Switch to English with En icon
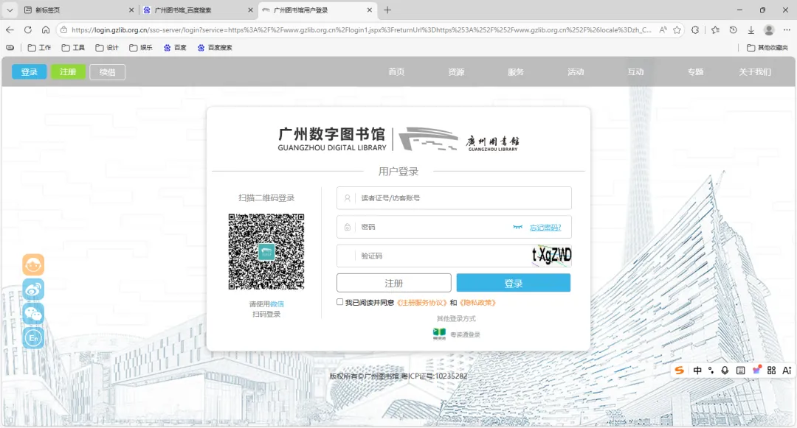The height and width of the screenshot is (428, 797). pyautogui.click(x=33, y=337)
